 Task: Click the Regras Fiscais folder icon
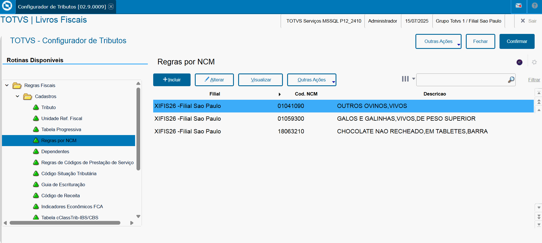pos(17,85)
